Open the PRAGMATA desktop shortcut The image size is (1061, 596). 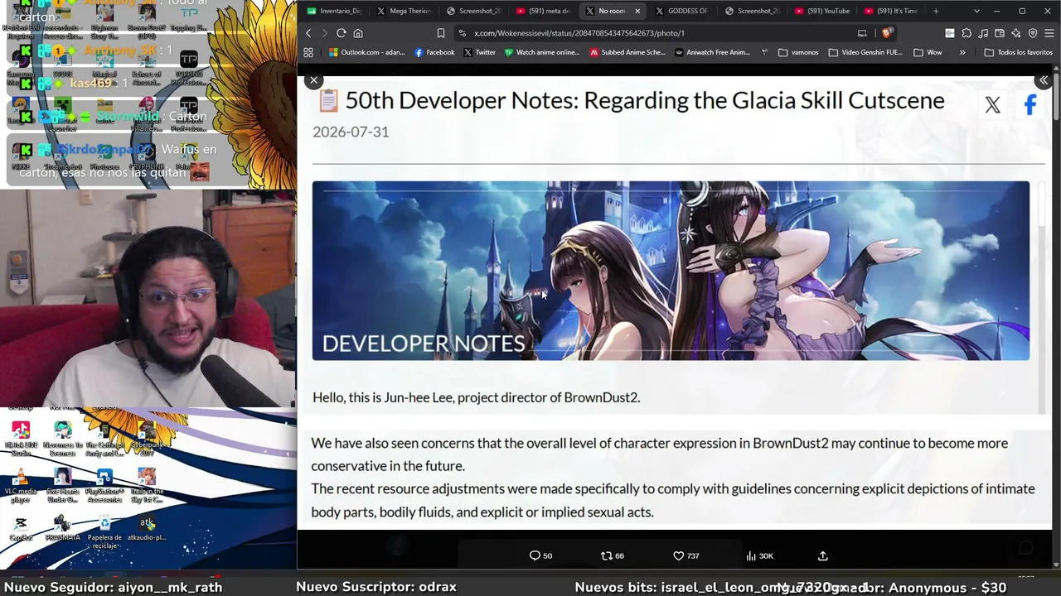pyautogui.click(x=62, y=529)
